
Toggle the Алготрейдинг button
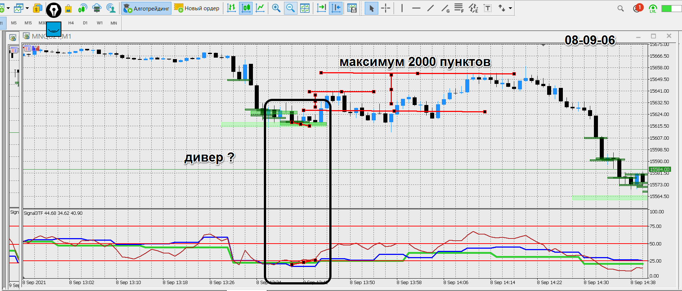pyautogui.click(x=147, y=8)
